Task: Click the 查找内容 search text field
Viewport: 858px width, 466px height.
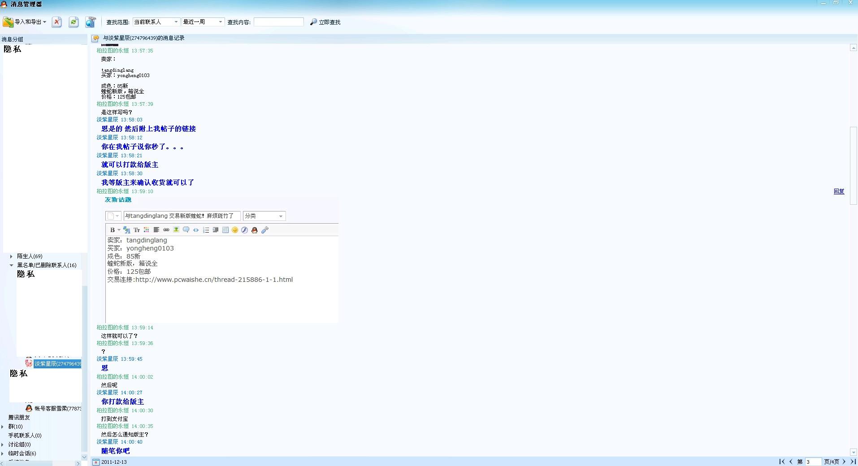Action: point(278,22)
